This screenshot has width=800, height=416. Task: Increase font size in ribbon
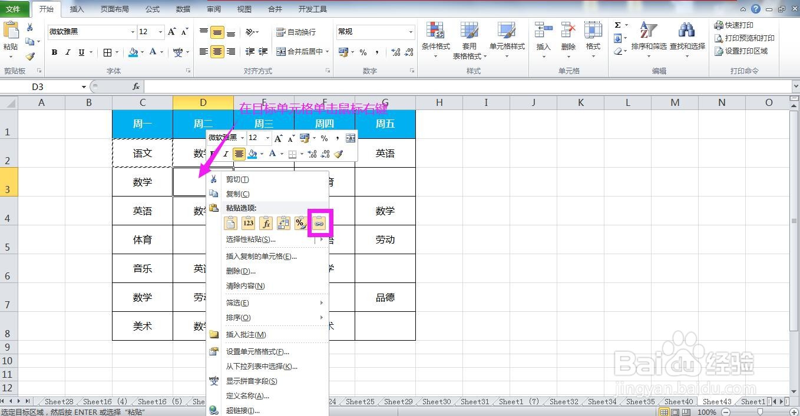coord(172,32)
